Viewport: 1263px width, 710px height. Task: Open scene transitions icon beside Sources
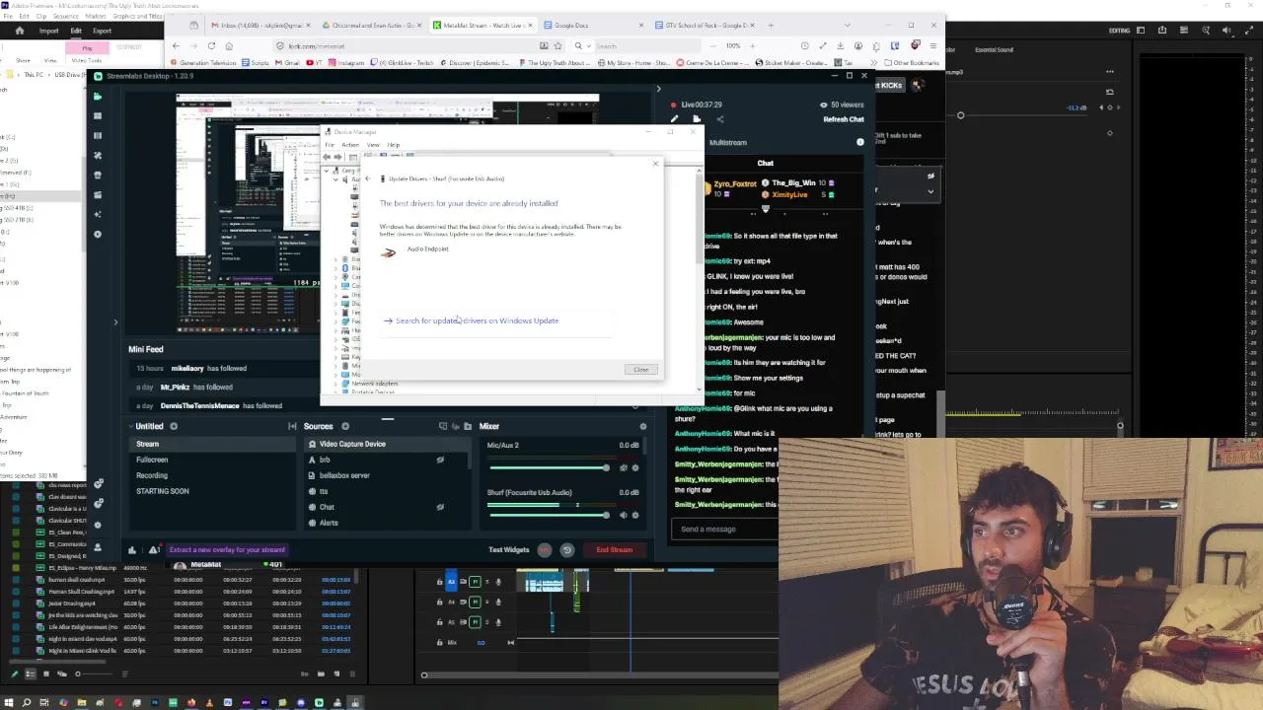coord(292,426)
